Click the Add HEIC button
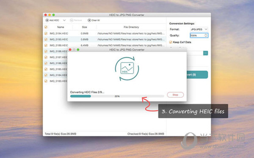 pyautogui.click(x=52, y=20)
